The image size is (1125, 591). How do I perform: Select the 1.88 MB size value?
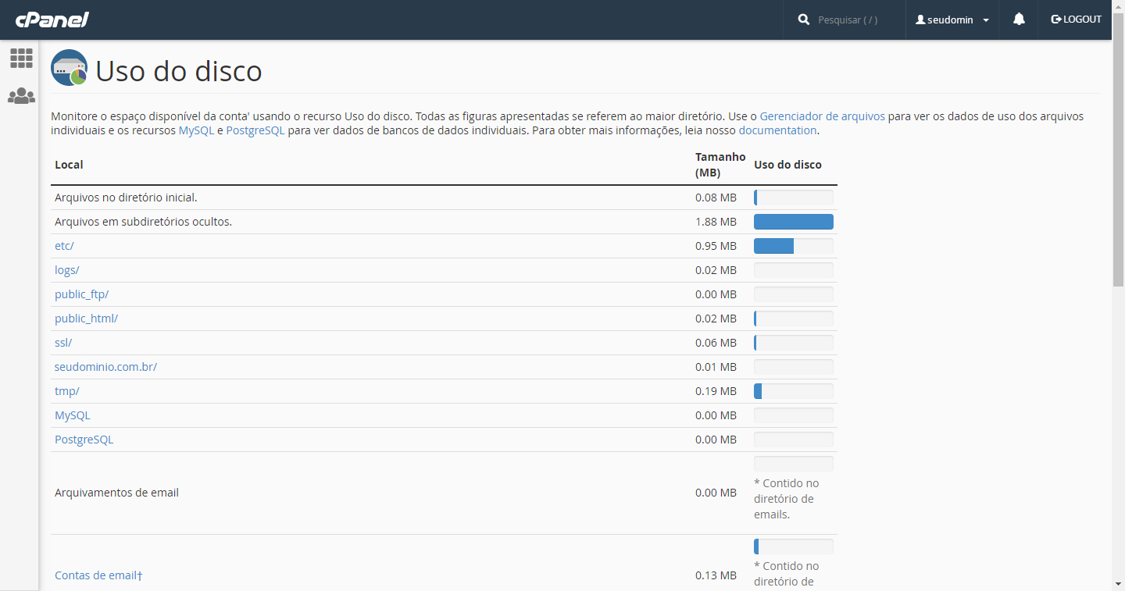point(716,222)
